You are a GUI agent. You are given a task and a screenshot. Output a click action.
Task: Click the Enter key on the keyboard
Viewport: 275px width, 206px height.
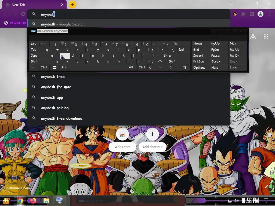(x=176, y=56)
